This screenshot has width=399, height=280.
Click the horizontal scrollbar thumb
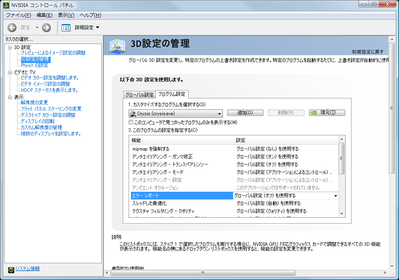coord(203,273)
